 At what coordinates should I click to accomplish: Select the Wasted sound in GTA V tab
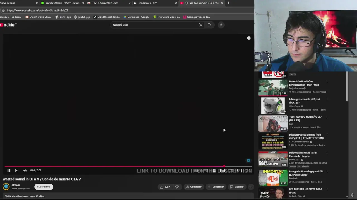(x=201, y=3)
